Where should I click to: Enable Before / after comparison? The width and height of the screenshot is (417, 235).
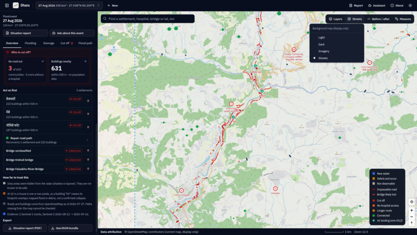(x=378, y=19)
